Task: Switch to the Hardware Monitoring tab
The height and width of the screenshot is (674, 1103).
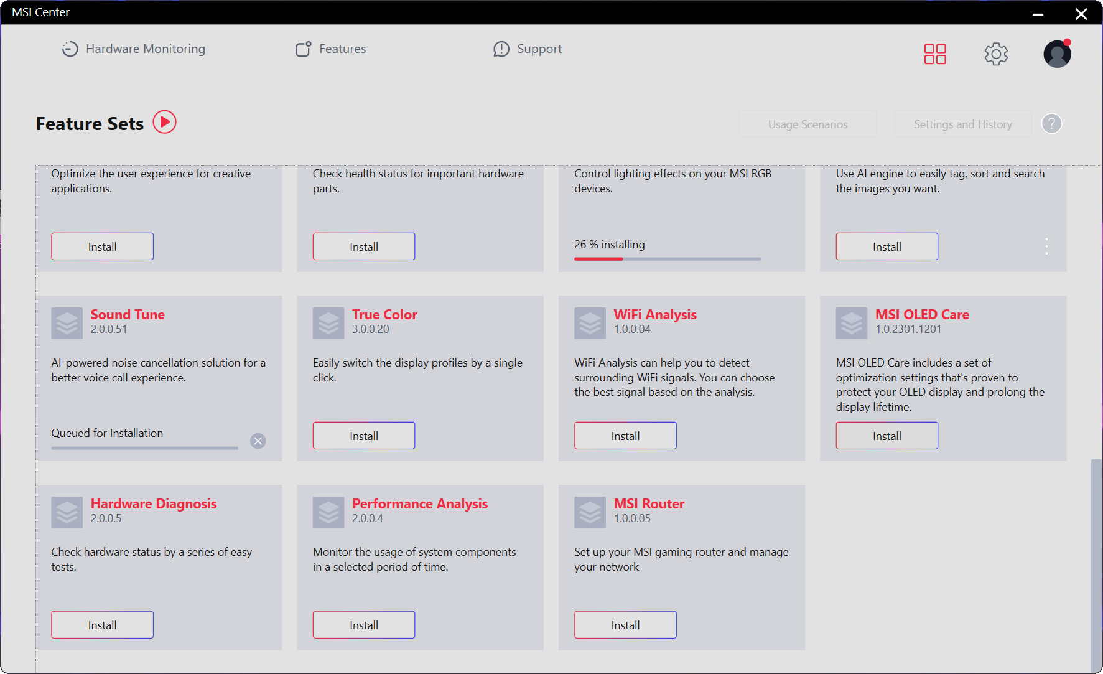Action: coord(133,49)
